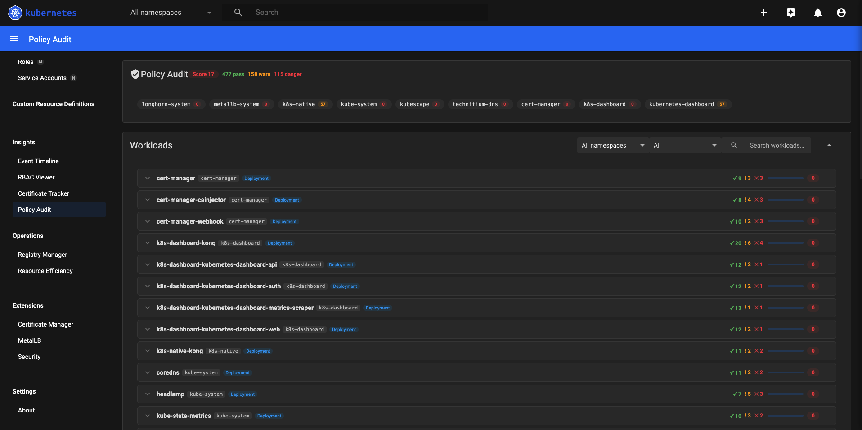Click the plus icon to create a resource
This screenshot has width=862, height=430.
764,13
